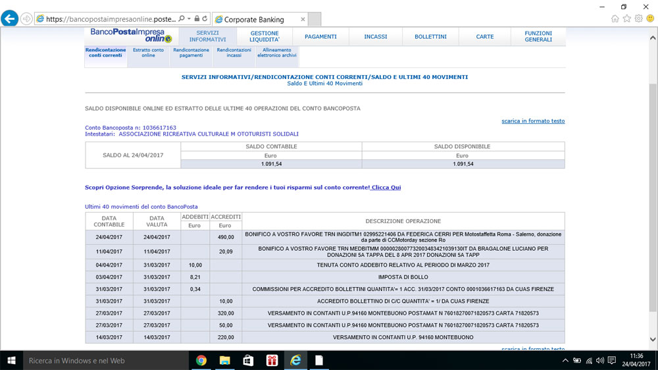Click the 220,00 accredito cell
The image size is (658, 370).
click(x=226, y=337)
